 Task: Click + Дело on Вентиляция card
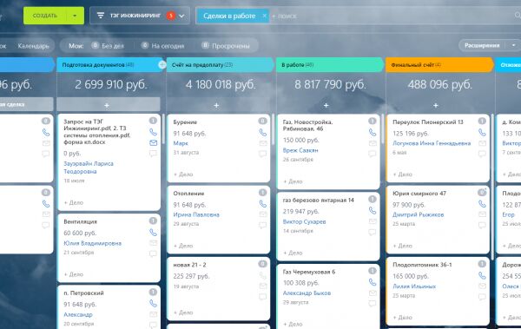pyautogui.click(x=74, y=274)
